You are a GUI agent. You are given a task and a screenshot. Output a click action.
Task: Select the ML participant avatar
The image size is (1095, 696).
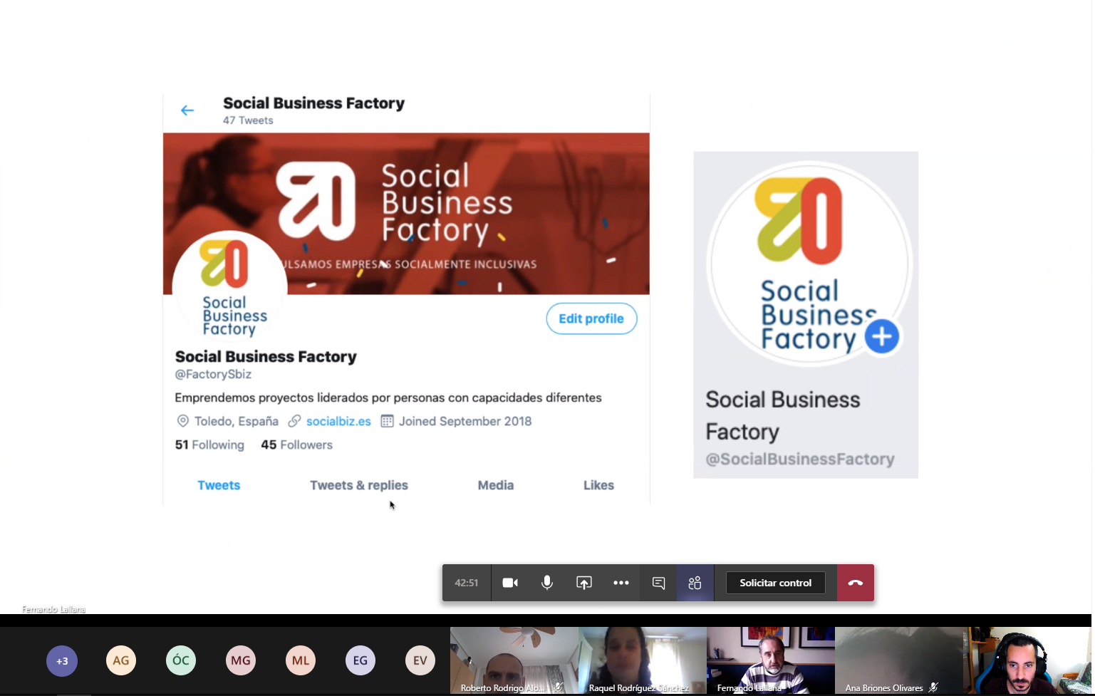point(301,661)
